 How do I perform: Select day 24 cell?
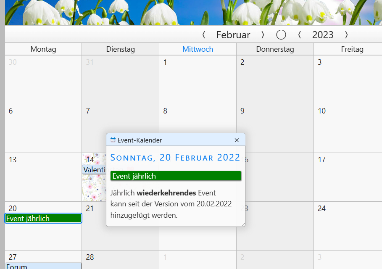coord(348,226)
